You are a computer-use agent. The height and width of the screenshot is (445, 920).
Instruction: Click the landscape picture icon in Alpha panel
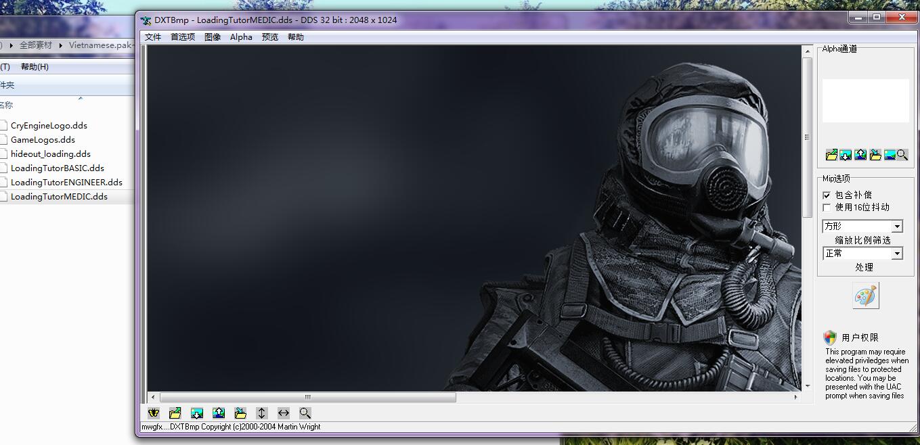[x=890, y=155]
